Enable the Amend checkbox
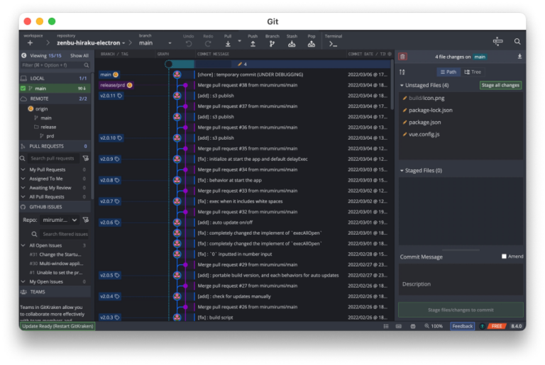The height and width of the screenshot is (365, 545). 504,257
